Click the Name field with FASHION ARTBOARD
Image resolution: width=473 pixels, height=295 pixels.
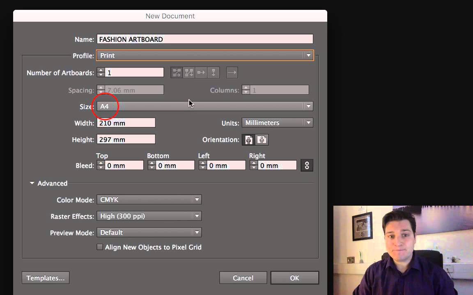(205, 39)
